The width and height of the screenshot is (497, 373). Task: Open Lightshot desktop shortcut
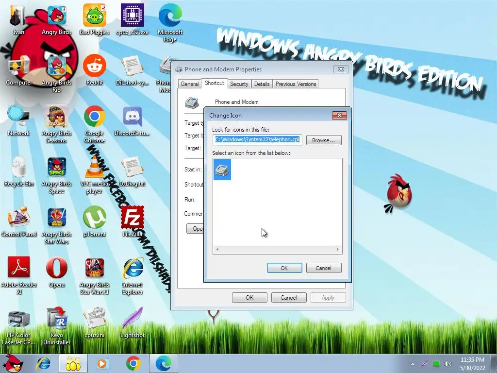(132, 322)
